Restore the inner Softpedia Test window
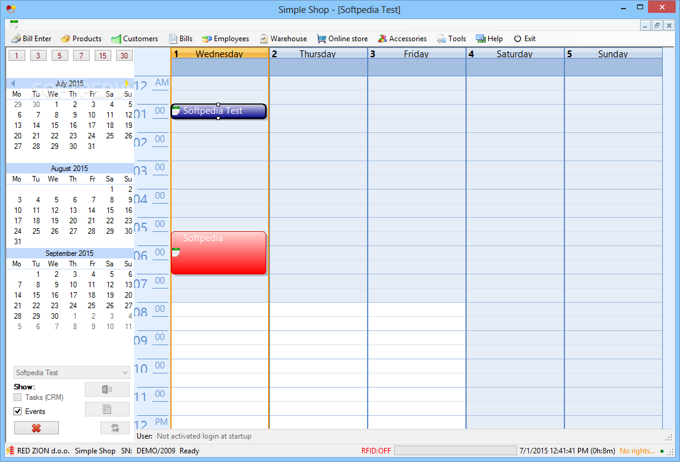 [x=657, y=26]
